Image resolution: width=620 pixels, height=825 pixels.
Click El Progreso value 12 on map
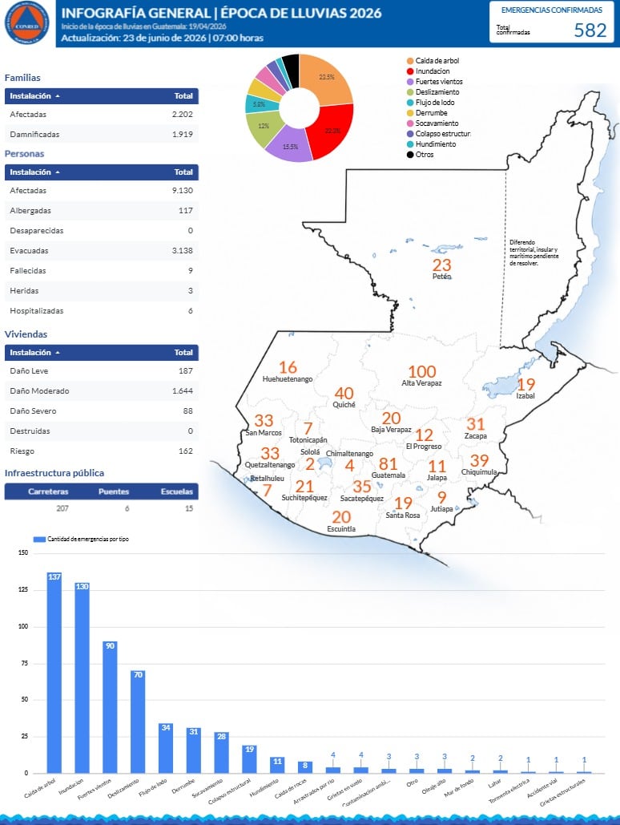(424, 435)
